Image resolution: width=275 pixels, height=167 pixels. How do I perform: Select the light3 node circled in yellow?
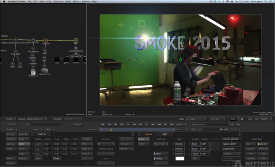pyautogui.click(x=76, y=40)
